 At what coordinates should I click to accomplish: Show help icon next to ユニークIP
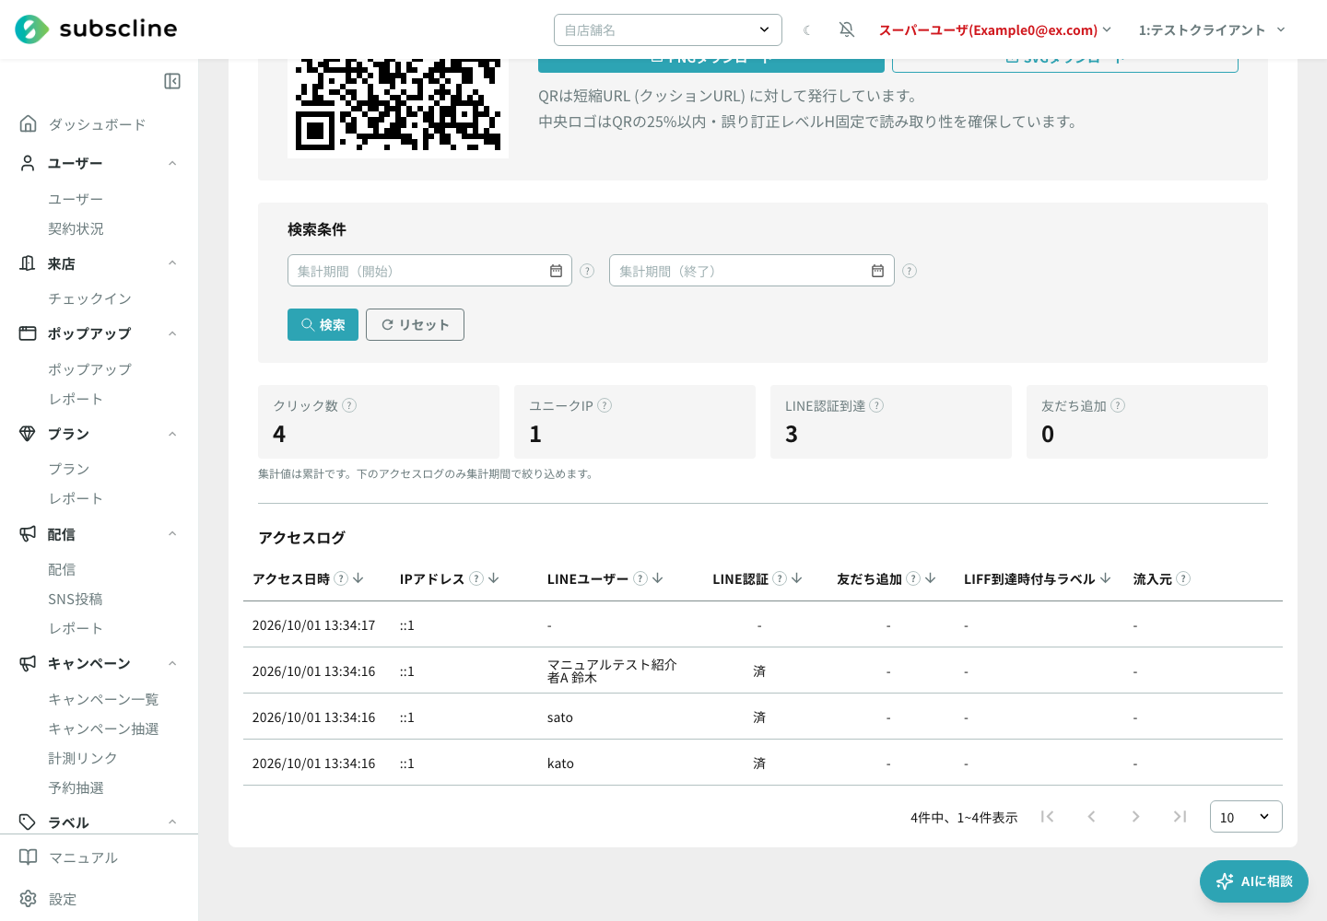tap(605, 405)
